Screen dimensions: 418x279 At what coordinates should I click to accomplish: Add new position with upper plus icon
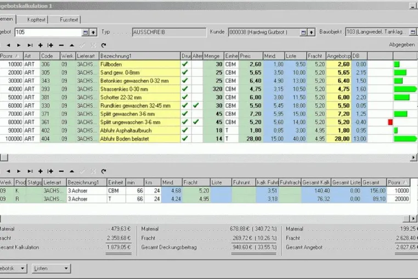pos(40,46)
